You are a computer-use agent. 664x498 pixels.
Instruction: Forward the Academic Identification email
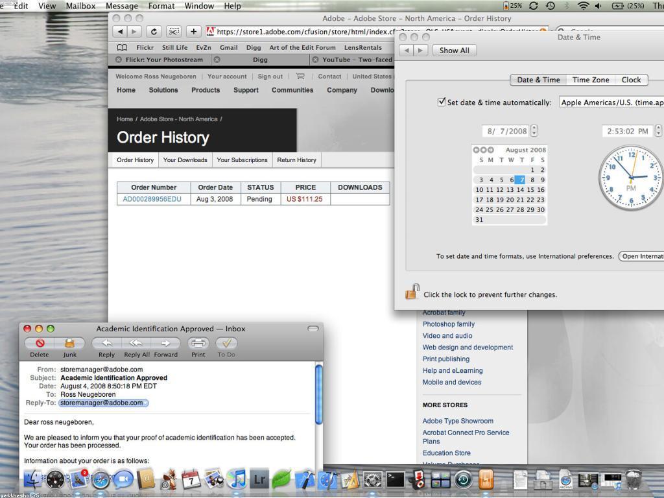pyautogui.click(x=166, y=343)
